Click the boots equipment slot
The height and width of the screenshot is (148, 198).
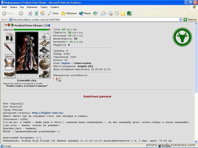point(44,74)
